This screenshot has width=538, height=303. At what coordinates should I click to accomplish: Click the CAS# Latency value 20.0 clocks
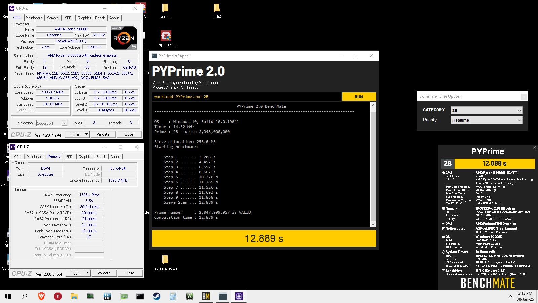pos(89,207)
